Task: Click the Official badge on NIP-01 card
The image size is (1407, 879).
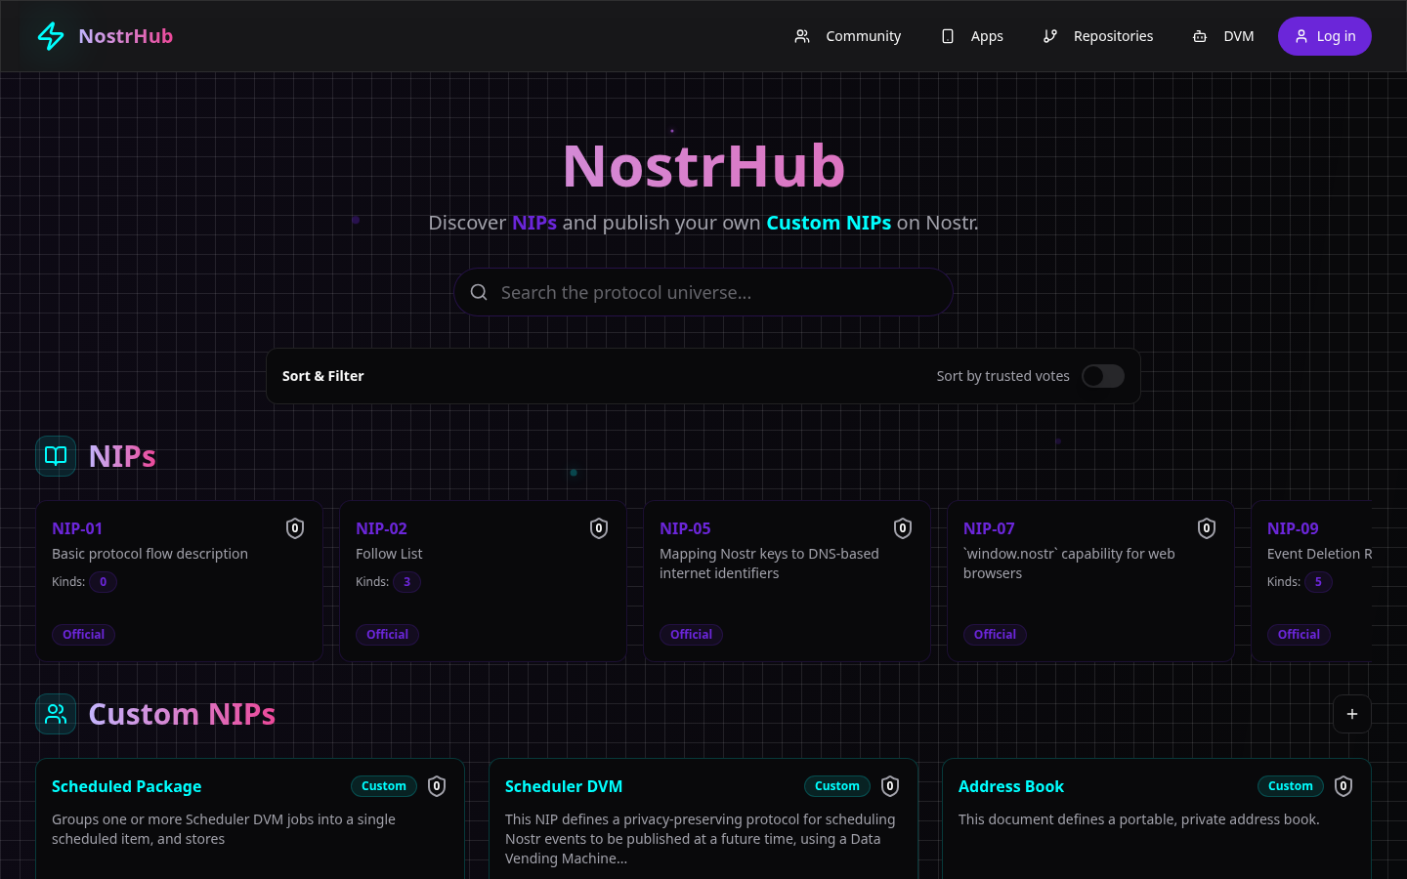Action: click(x=84, y=635)
